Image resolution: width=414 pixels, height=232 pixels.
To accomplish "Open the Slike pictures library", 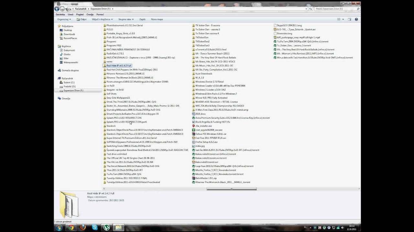I will point(66,58).
